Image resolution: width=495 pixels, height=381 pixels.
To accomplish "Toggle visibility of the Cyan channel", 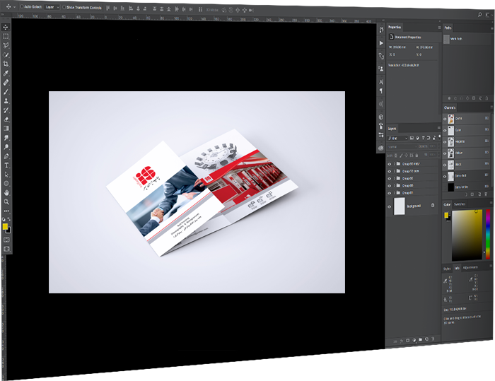I will point(445,131).
